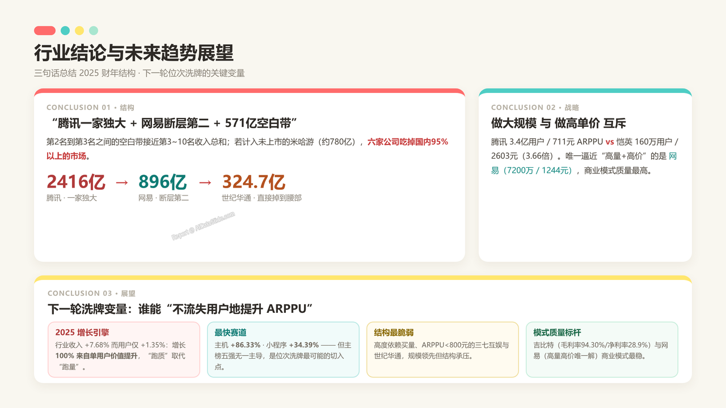Click the 模式质量标杆 card title
Viewport: 726px width, 408px height.
[x=557, y=333]
